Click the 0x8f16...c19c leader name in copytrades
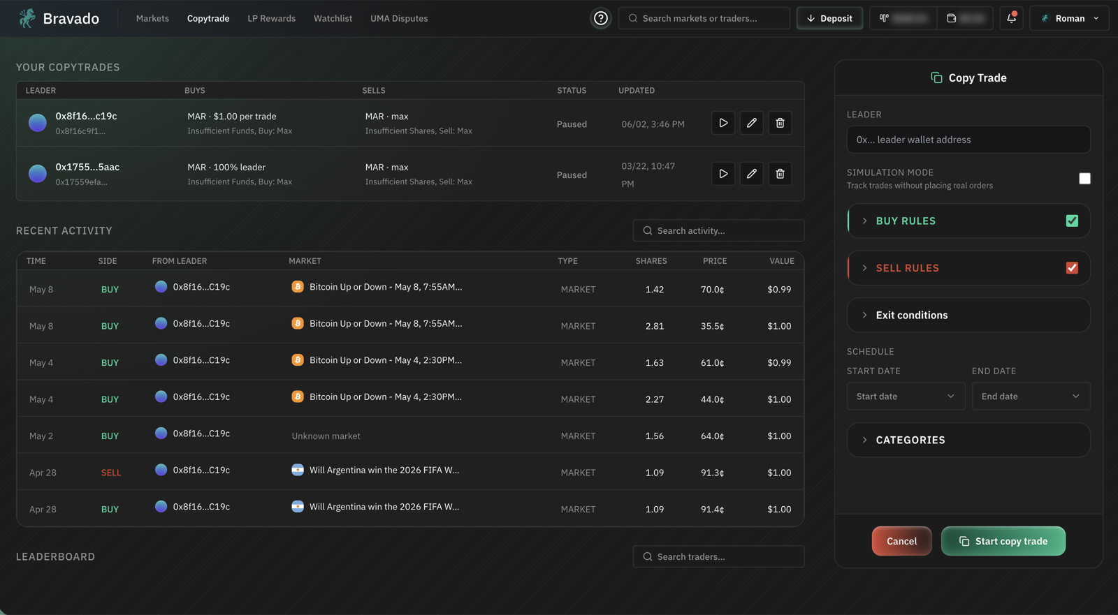The image size is (1118, 615). [86, 116]
